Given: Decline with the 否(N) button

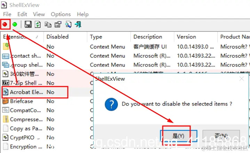Looking at the screenshot, I should [x=221, y=136].
